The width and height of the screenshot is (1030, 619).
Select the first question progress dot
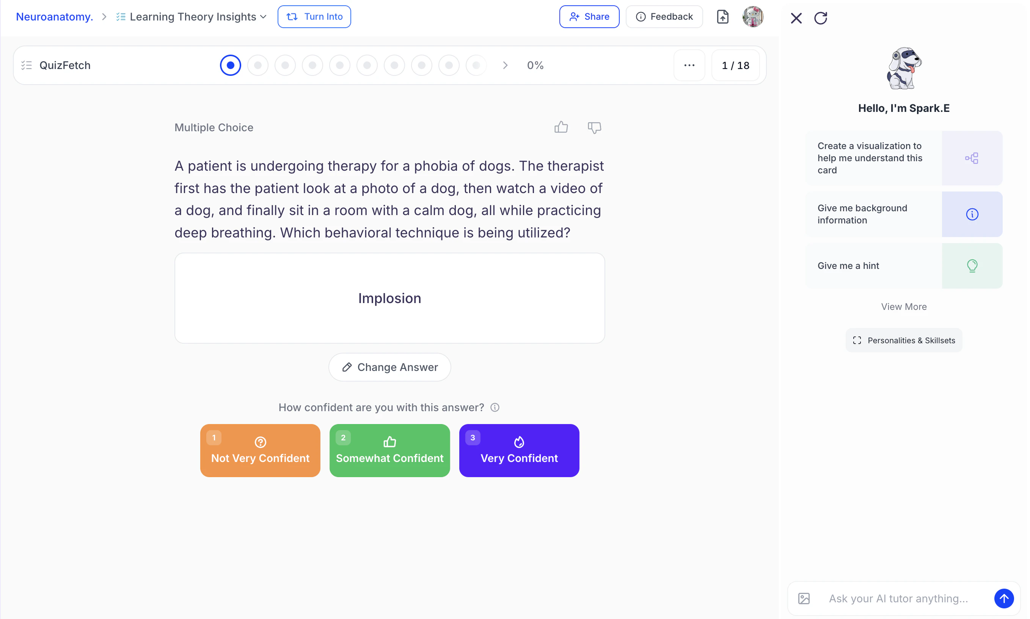tap(231, 66)
